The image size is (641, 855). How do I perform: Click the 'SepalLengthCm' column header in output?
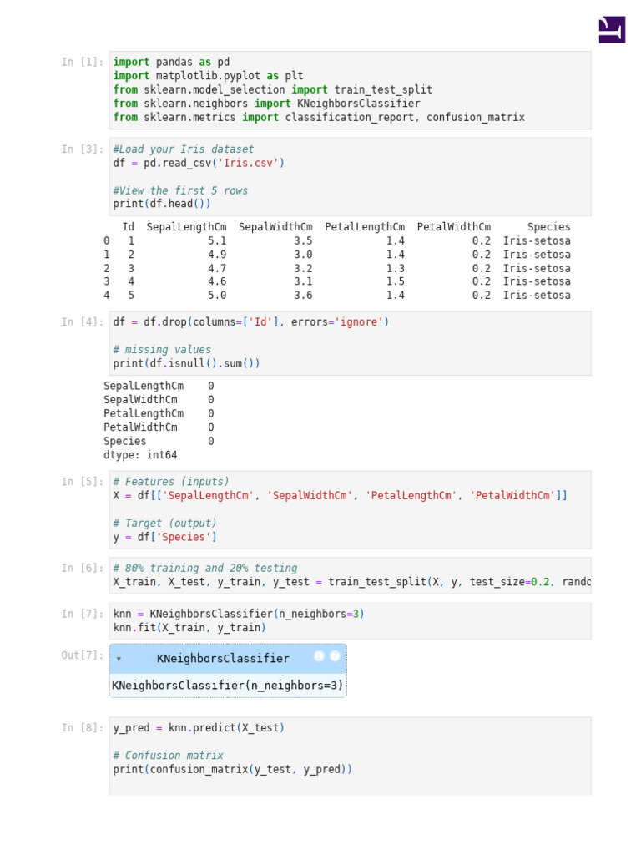186,227
